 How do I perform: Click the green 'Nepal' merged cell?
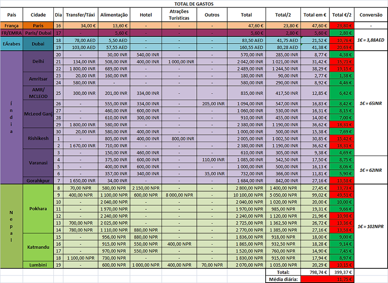pos(11,226)
